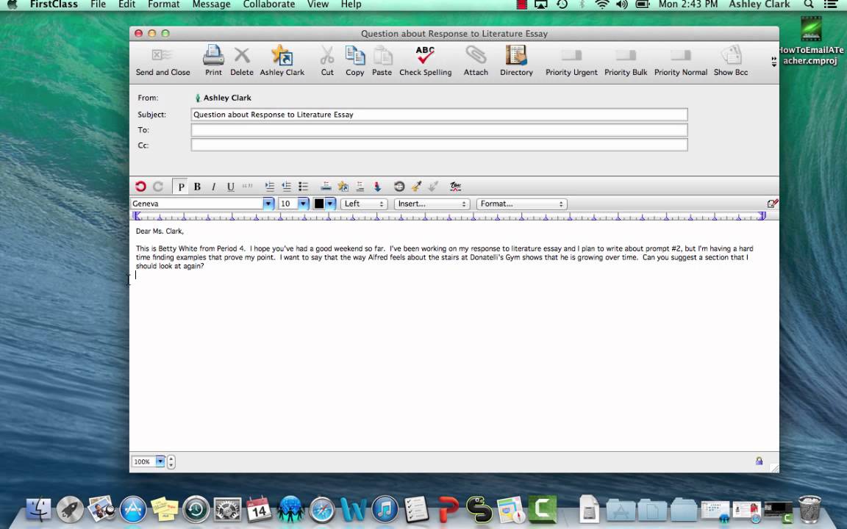Open the 100% zoom dropdown arrow
This screenshot has height=529, width=847.
coord(160,461)
